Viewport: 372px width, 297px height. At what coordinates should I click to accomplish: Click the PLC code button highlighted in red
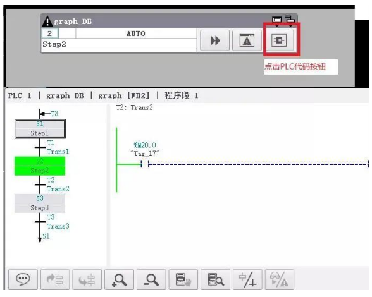tap(279, 40)
